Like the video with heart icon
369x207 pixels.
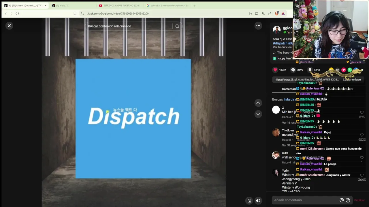click(x=275, y=70)
